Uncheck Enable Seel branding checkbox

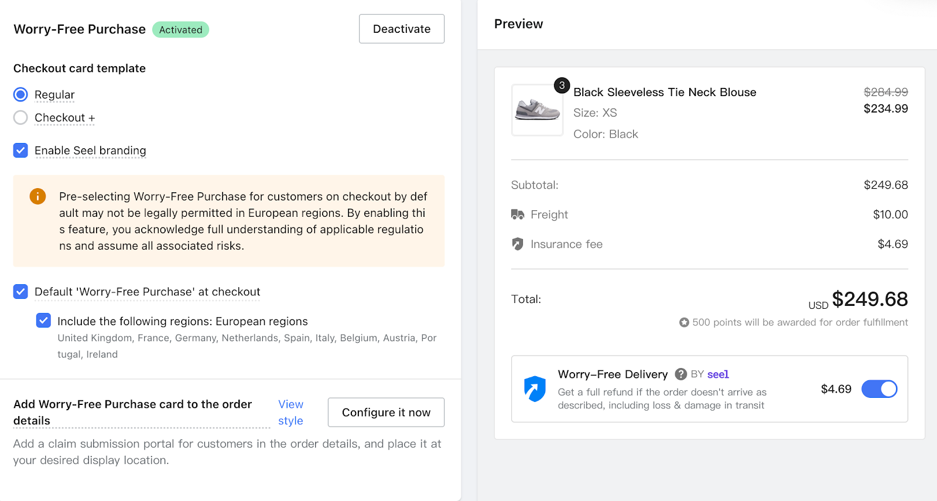(20, 151)
